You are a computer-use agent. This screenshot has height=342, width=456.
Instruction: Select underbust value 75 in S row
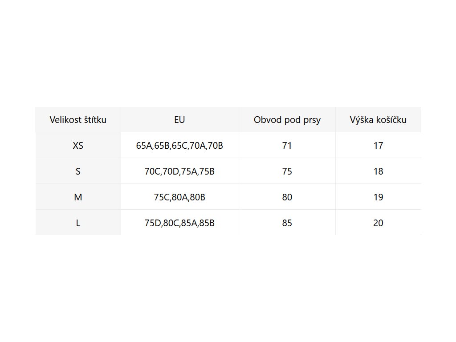tap(287, 171)
